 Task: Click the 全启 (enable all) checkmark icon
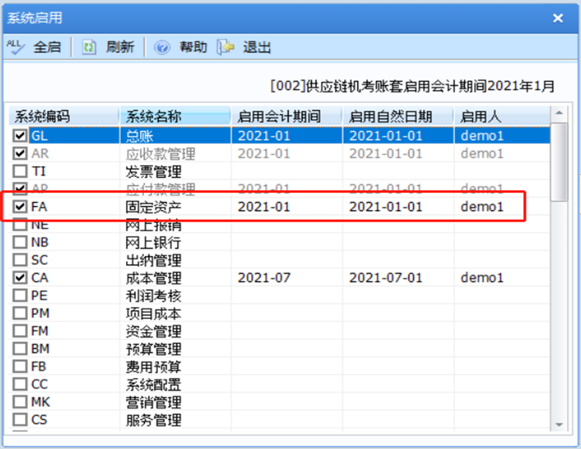coord(15,47)
